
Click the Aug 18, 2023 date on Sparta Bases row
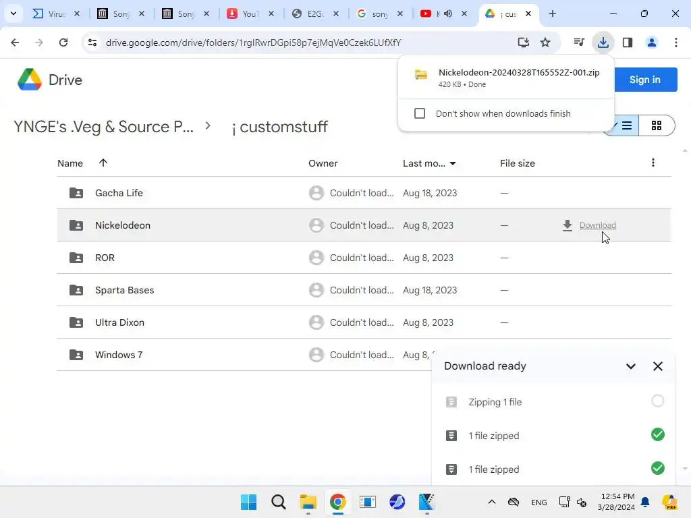[430, 290]
